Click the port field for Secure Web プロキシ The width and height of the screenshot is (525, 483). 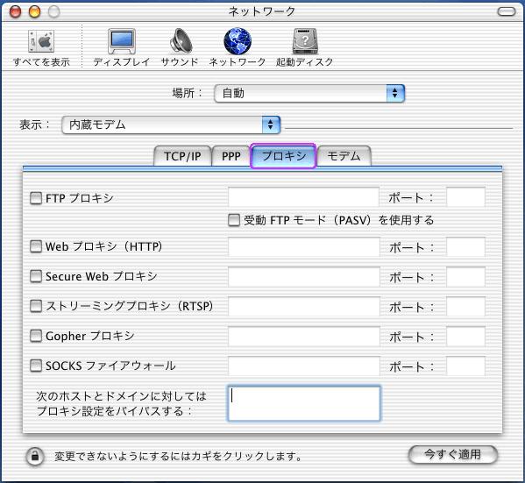[465, 277]
